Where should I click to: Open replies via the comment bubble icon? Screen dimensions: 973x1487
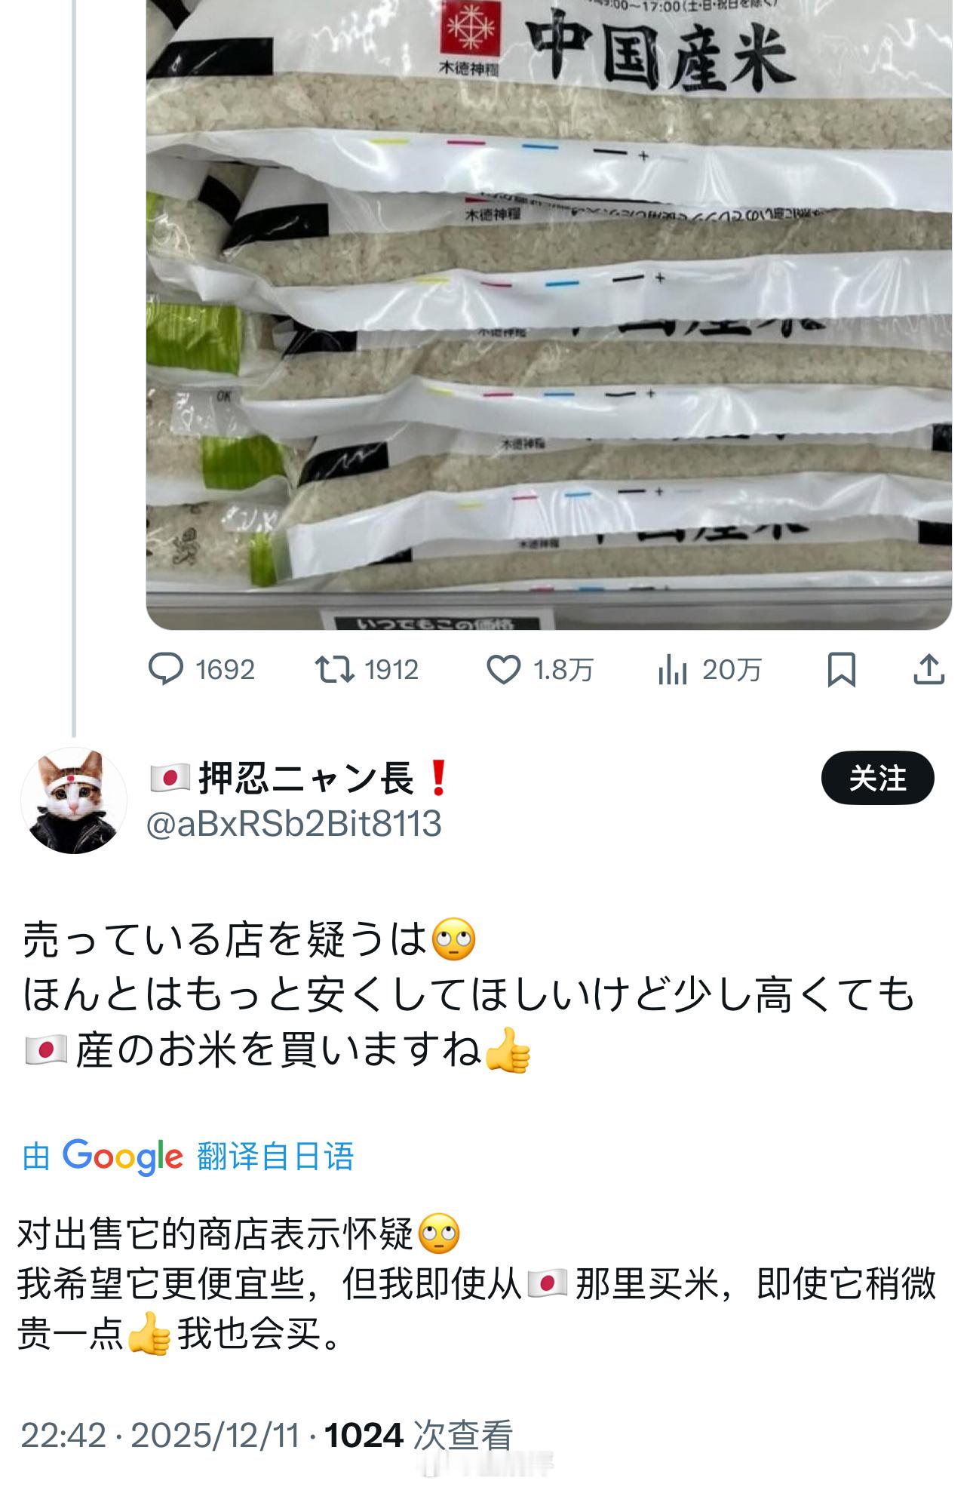[x=165, y=669]
